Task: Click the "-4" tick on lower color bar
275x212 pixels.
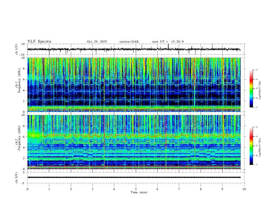Action: coord(256,136)
